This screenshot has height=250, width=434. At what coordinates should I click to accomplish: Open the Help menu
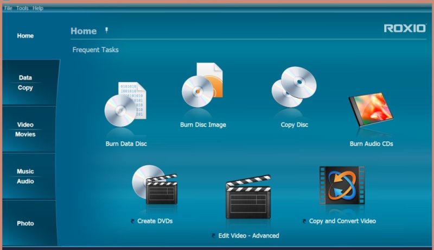pyautogui.click(x=38, y=8)
